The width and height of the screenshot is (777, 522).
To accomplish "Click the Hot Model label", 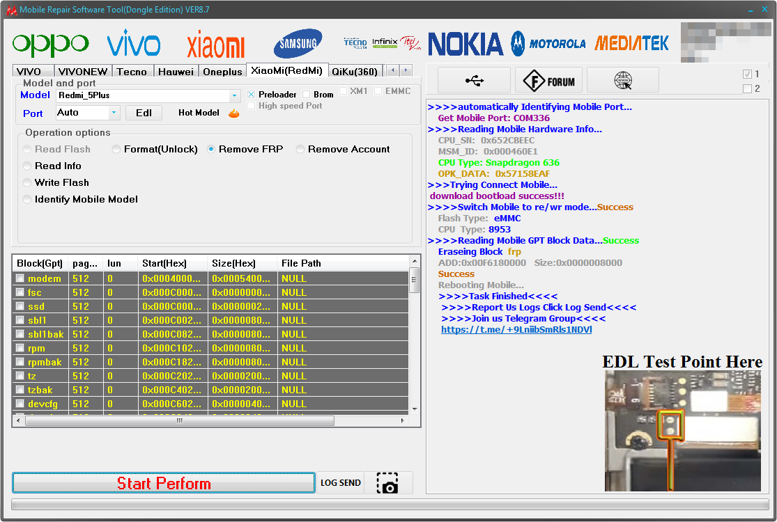I will (x=199, y=113).
